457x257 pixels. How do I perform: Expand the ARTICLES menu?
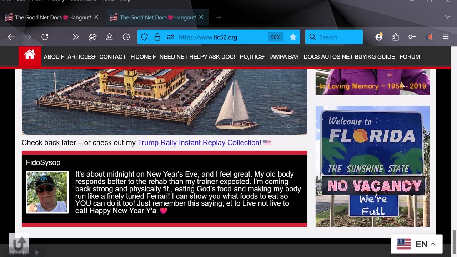(81, 57)
